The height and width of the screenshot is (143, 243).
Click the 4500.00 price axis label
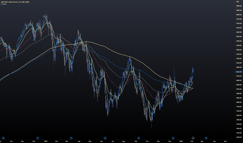[x=239, y=41]
